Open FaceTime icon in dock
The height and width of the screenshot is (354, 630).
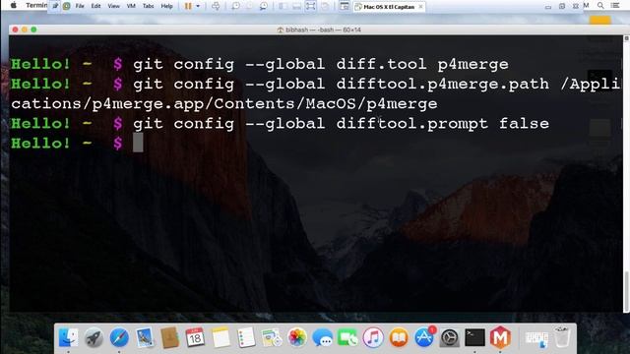[347, 337]
